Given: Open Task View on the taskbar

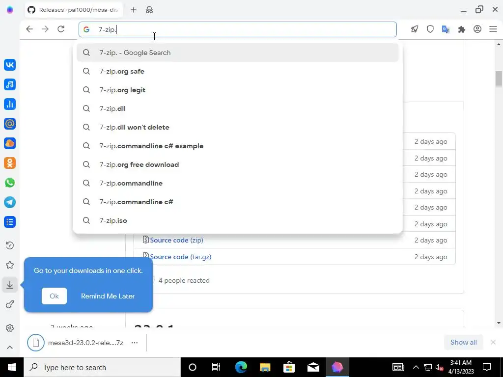Looking at the screenshot, I should (x=216, y=367).
